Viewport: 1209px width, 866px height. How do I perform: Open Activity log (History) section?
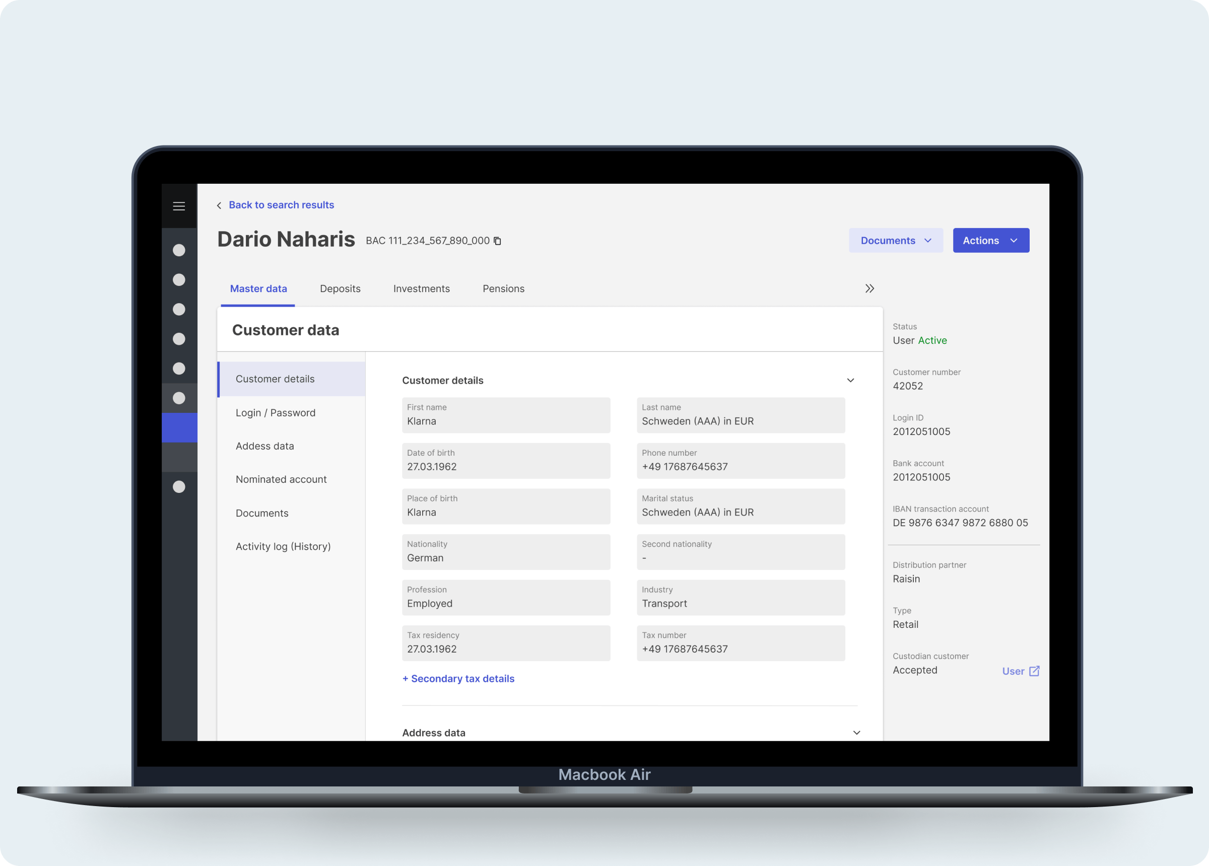tap(283, 546)
